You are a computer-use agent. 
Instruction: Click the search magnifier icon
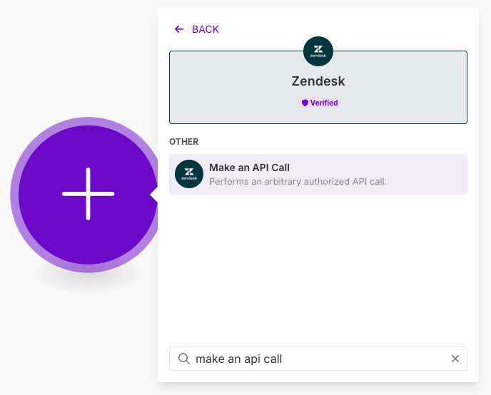(x=184, y=359)
